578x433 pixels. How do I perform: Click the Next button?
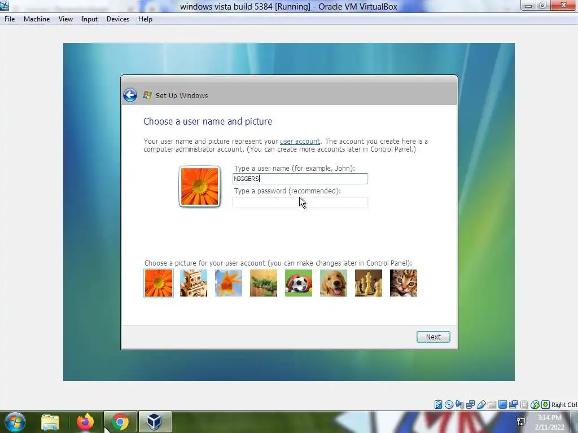[433, 337]
